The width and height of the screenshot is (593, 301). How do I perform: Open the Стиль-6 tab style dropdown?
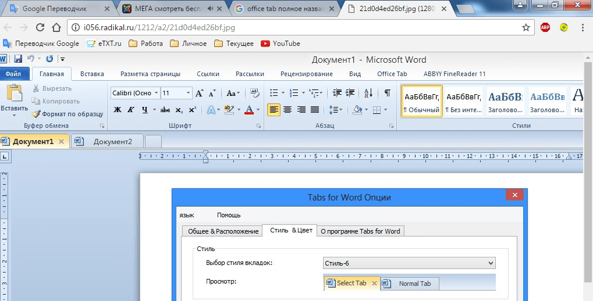tap(409, 263)
